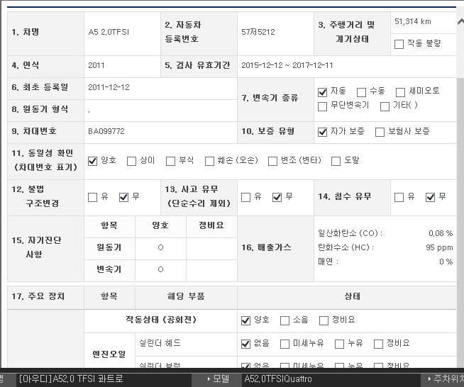Click the vertical scrollbar on the right

coord(460,213)
